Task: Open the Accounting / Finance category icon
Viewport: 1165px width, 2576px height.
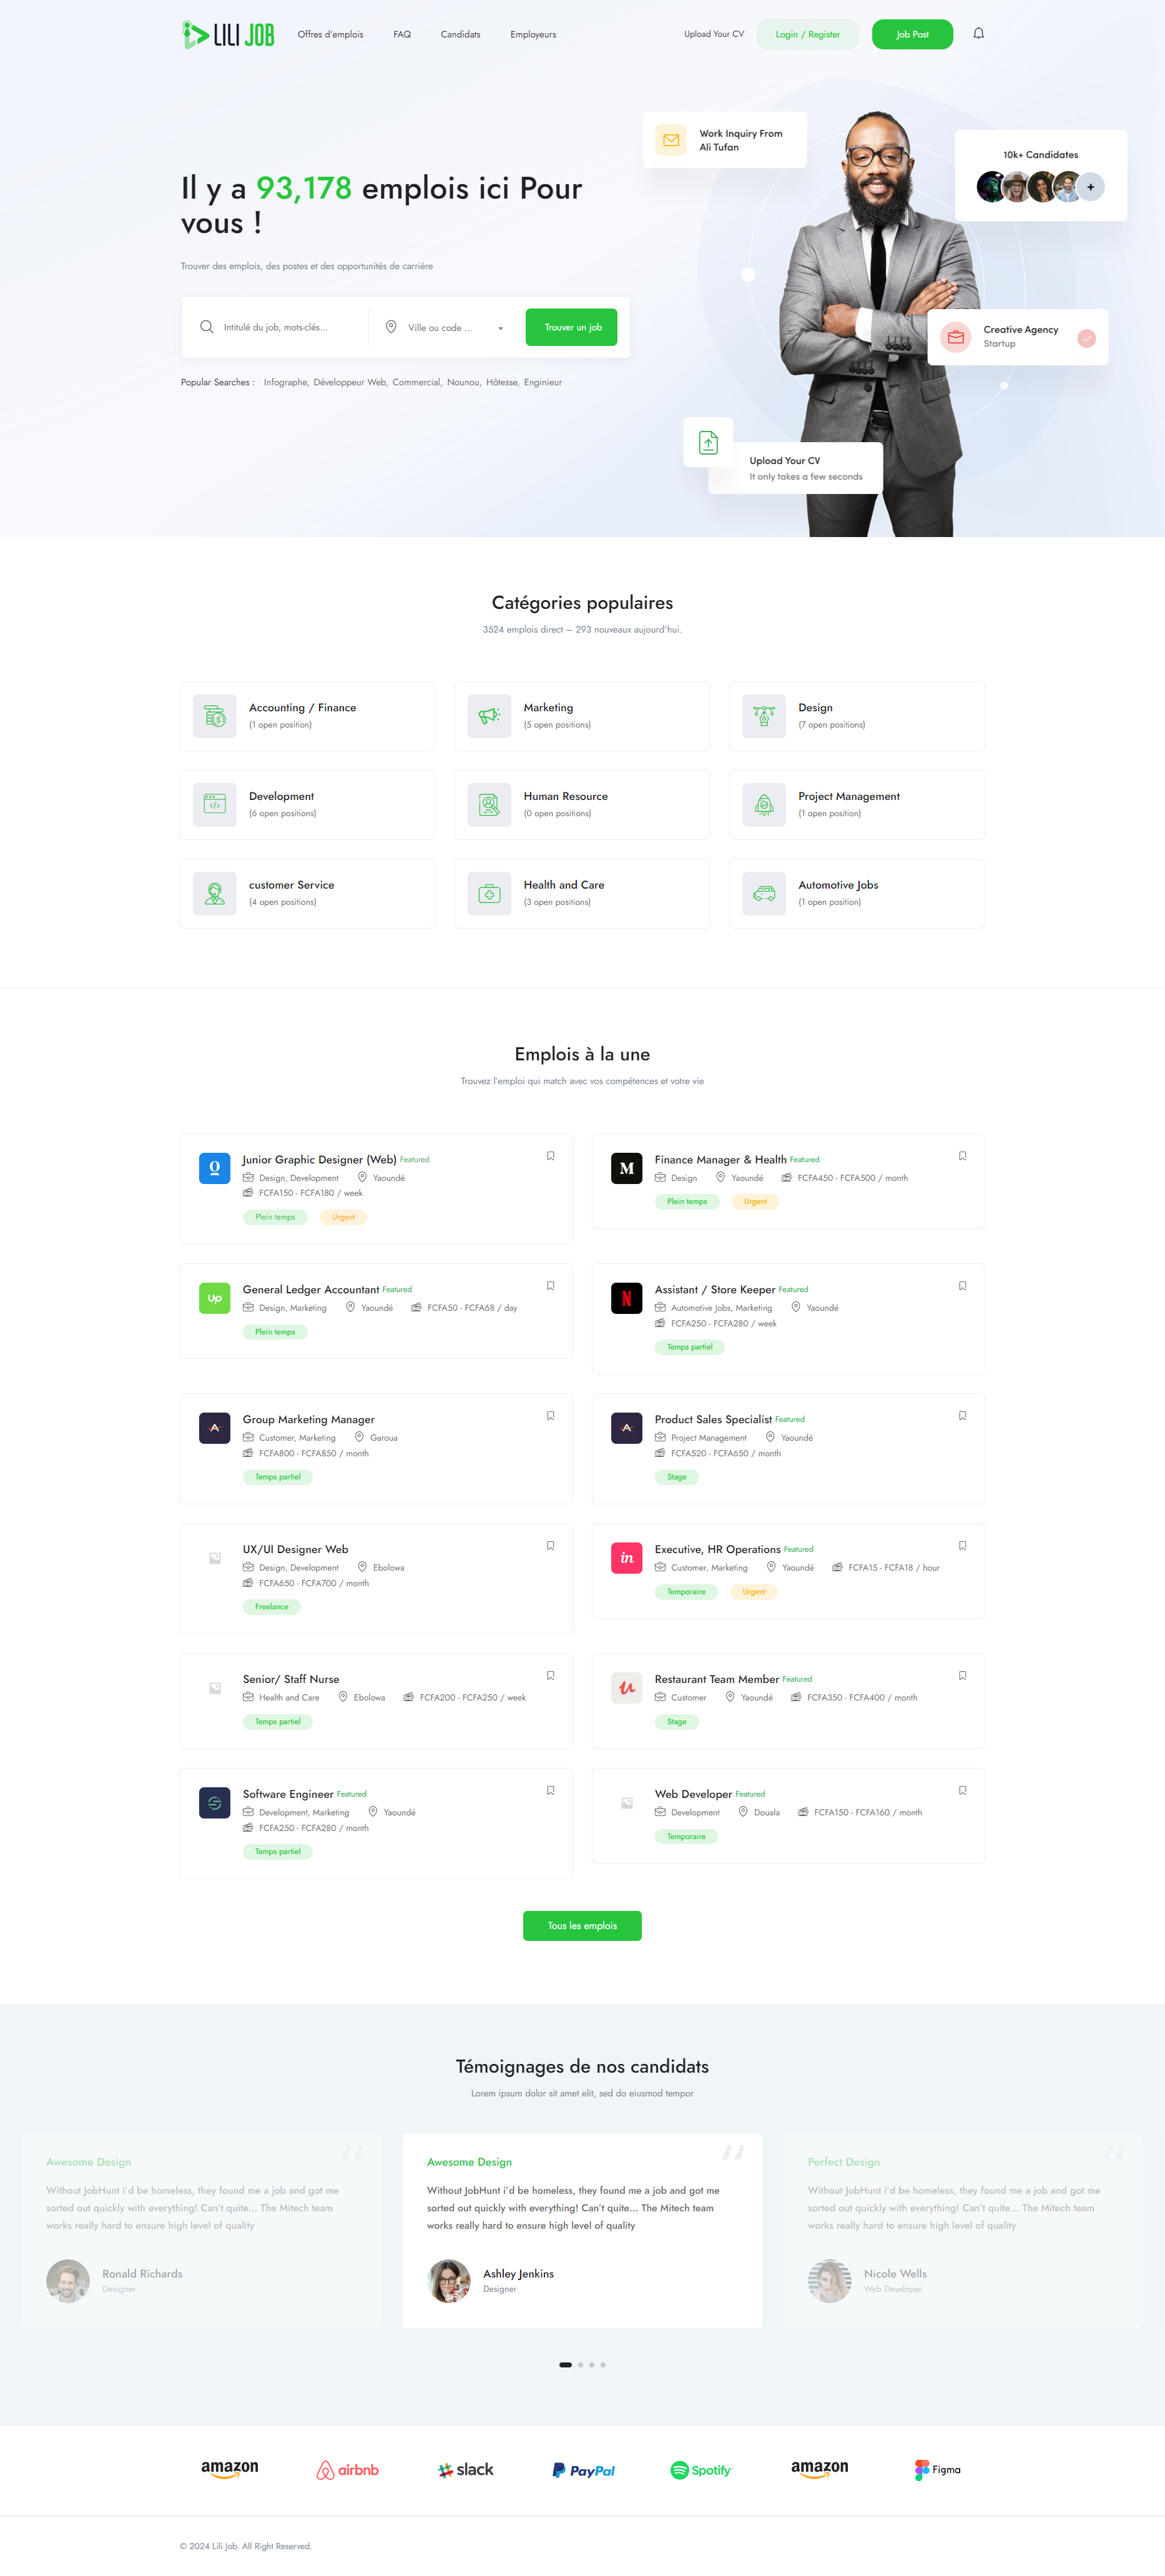Action: click(215, 716)
